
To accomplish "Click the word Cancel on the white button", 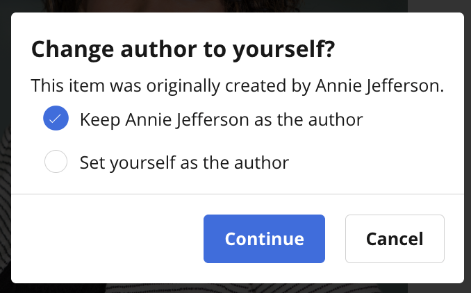I will (x=395, y=239).
